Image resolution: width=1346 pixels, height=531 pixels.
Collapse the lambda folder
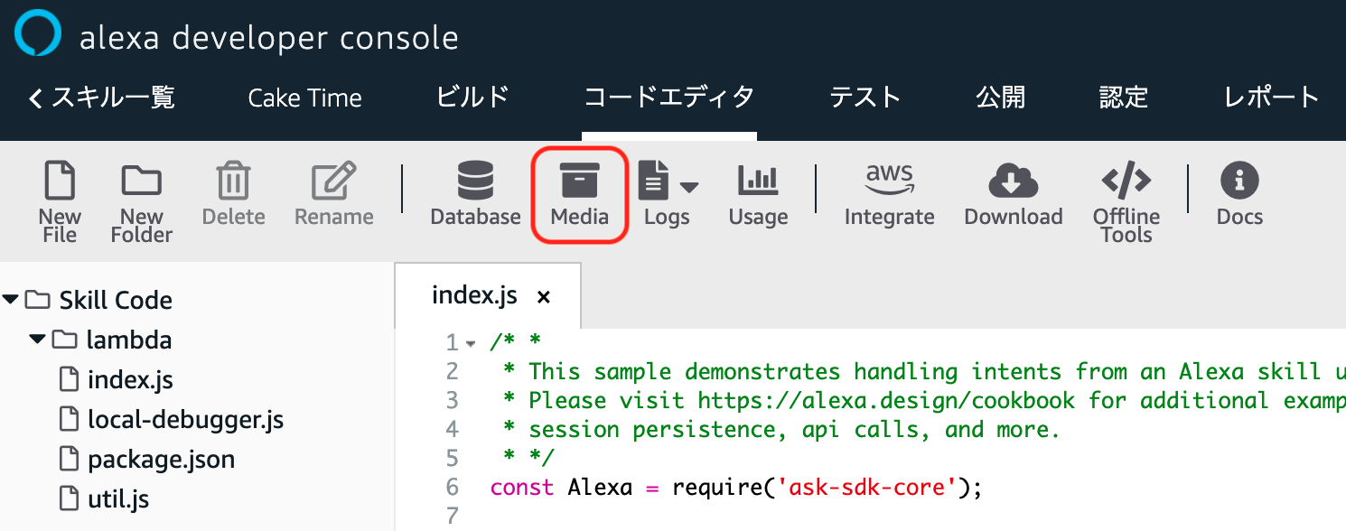37,340
